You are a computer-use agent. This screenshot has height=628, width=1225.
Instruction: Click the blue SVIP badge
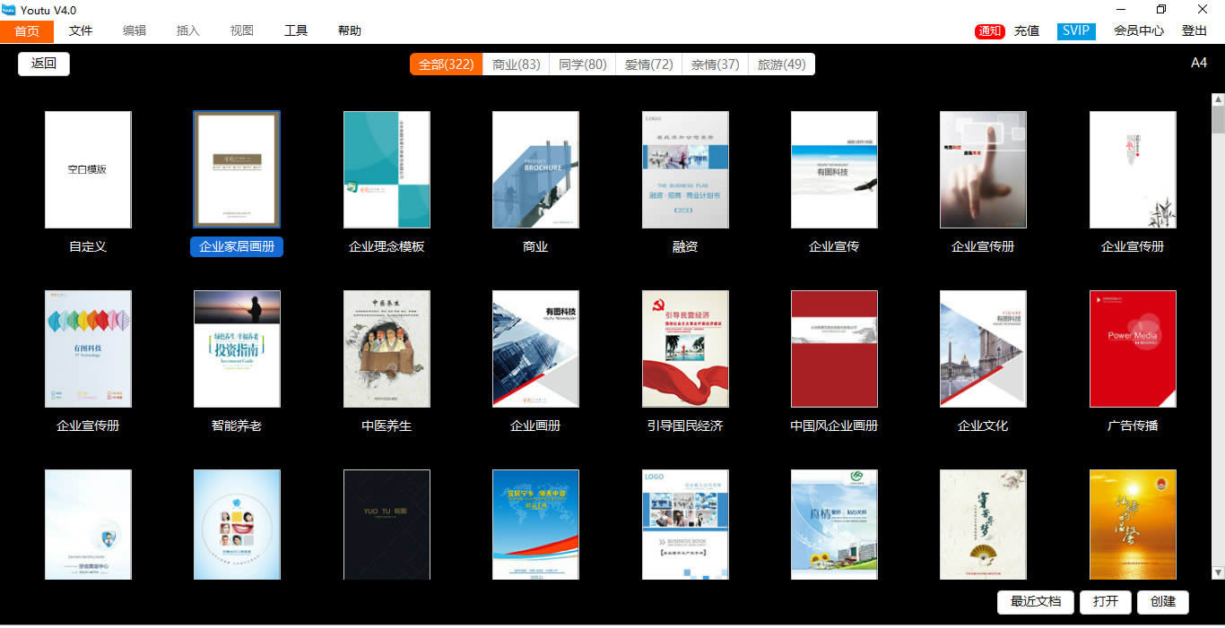click(1076, 31)
